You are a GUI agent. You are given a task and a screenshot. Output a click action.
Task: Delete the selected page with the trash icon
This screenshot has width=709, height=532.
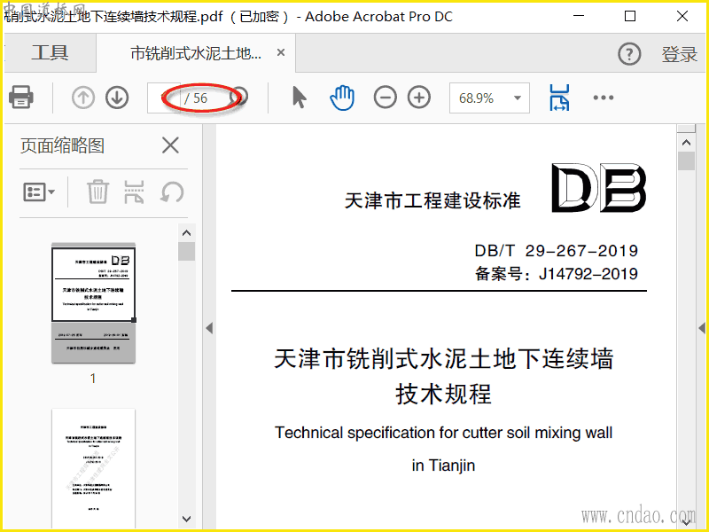(97, 192)
